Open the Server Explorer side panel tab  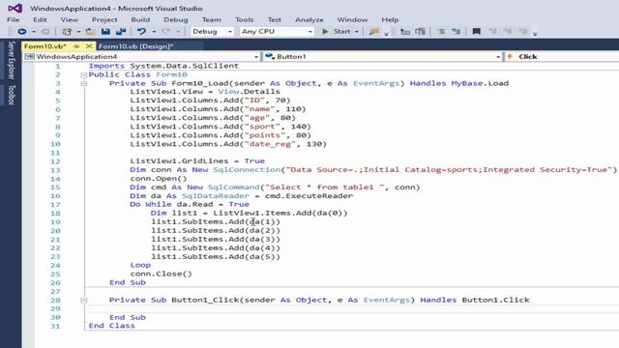(x=11, y=60)
